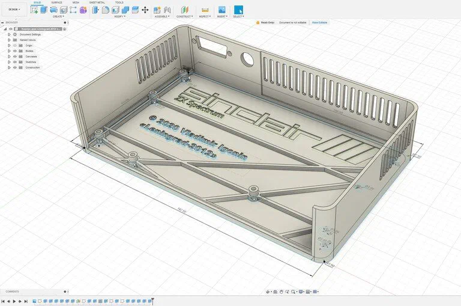Jump to timeline end button
The image size is (461, 306).
[26, 301]
